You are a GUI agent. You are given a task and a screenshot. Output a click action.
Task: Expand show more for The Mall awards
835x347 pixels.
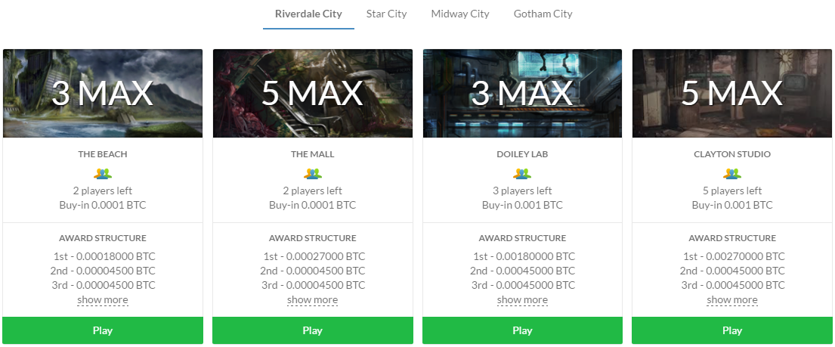[312, 300]
